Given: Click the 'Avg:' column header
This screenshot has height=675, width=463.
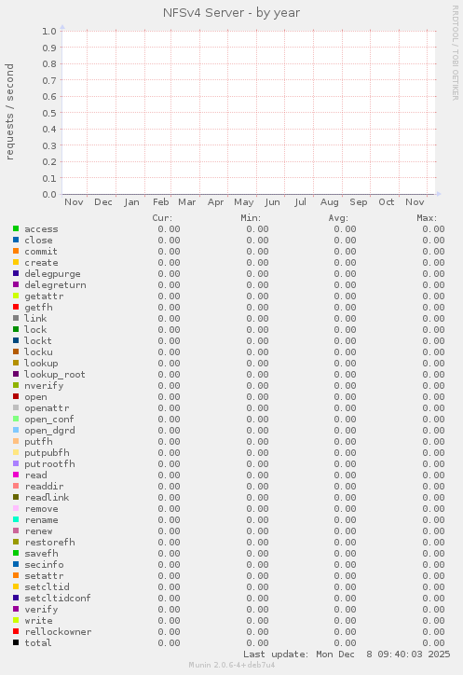Looking at the screenshot, I should (x=338, y=218).
